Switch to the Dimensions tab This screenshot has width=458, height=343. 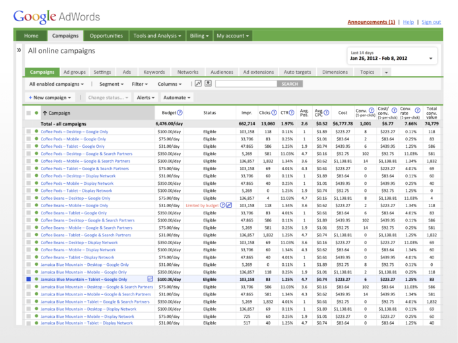click(335, 72)
